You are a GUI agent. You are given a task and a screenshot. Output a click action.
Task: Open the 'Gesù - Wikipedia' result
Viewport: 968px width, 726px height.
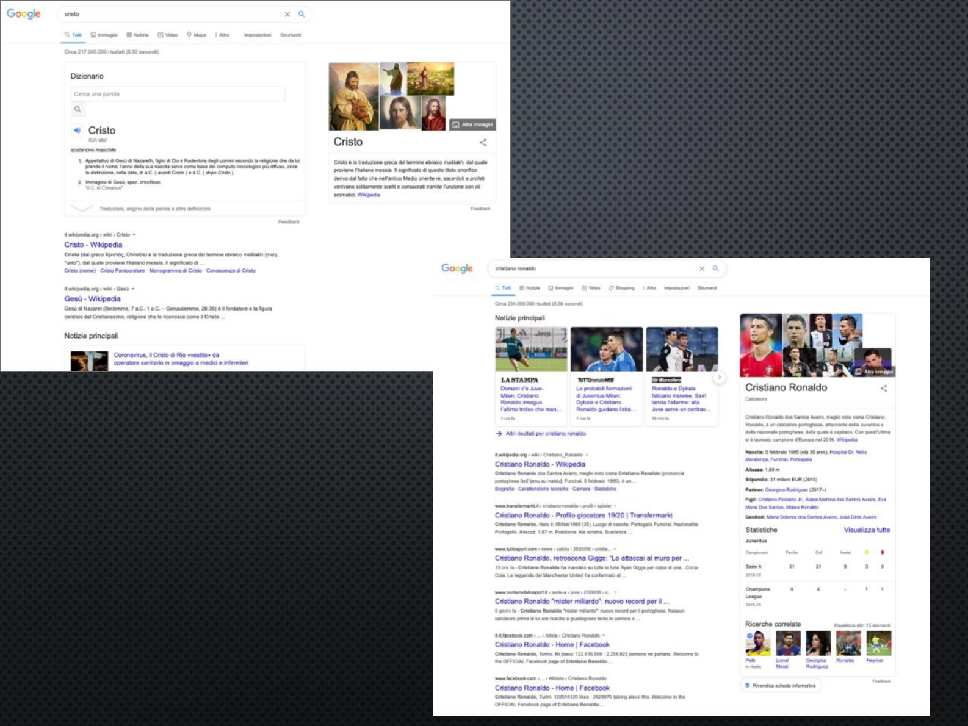coord(93,299)
